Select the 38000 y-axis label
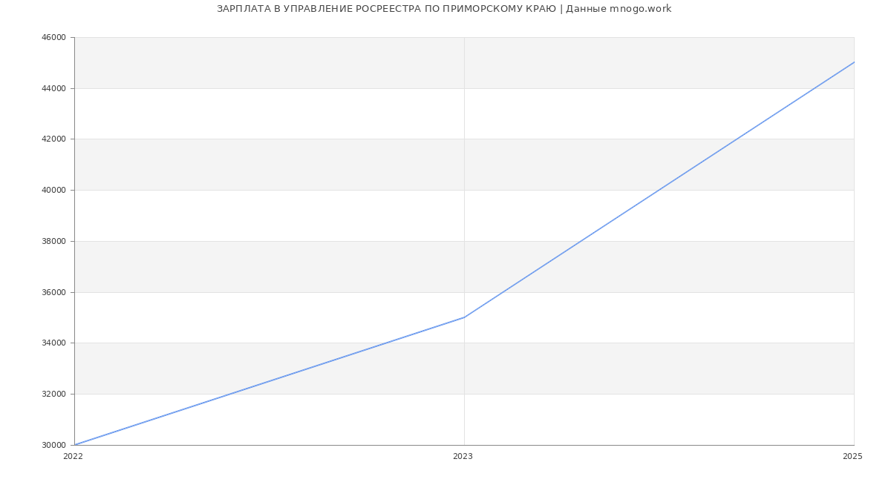This screenshot has width=891, height=482. (53, 241)
